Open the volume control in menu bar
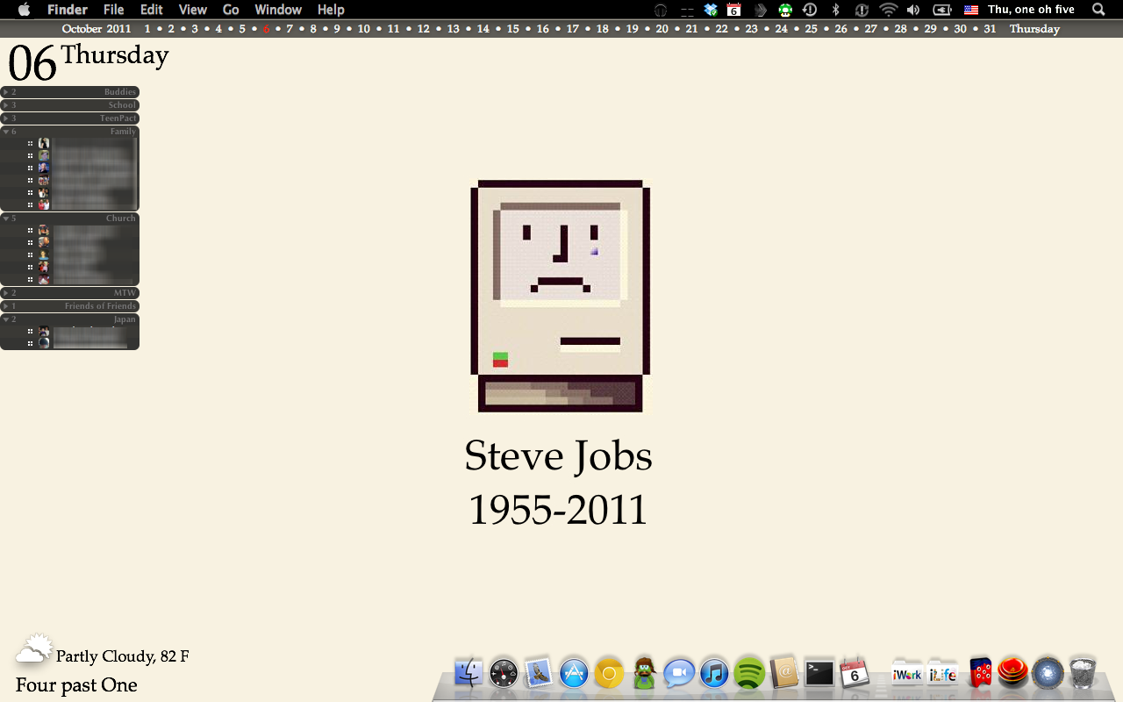 (913, 10)
